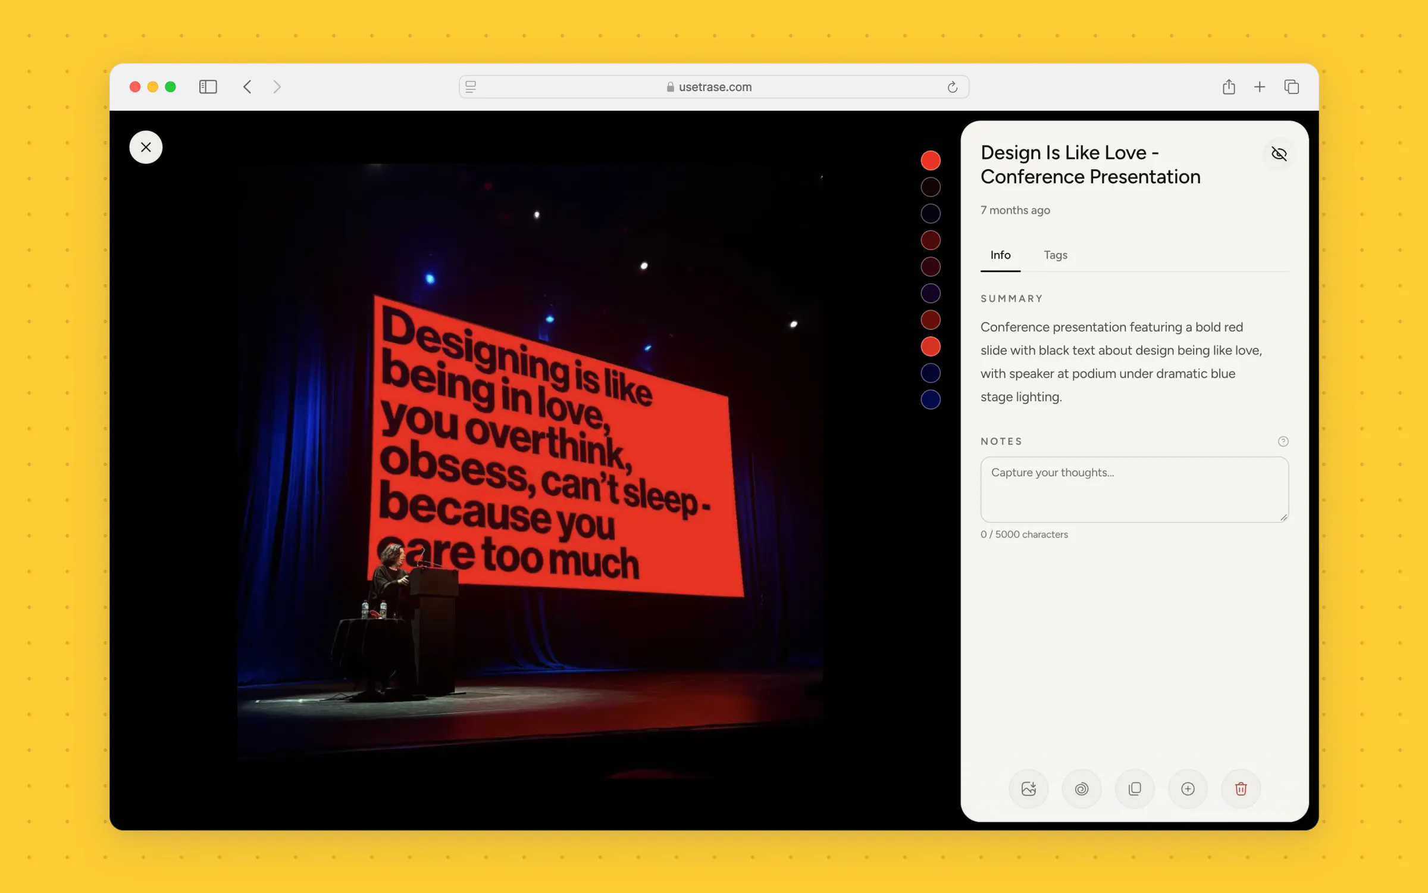Viewport: 1428px width, 893px height.
Task: Delete the item with the red trash icon
Action: [1241, 789]
